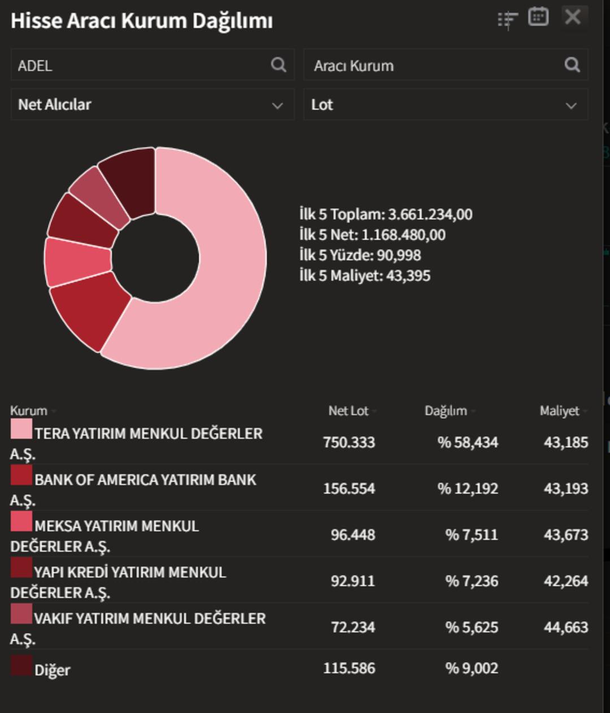Close the Hisse Aracı Kurum Dağılımı panel
Viewport: 610px width, 713px height.
[x=573, y=17]
